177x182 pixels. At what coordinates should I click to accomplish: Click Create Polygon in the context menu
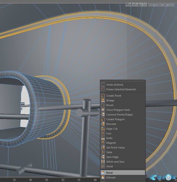[x=115, y=119]
